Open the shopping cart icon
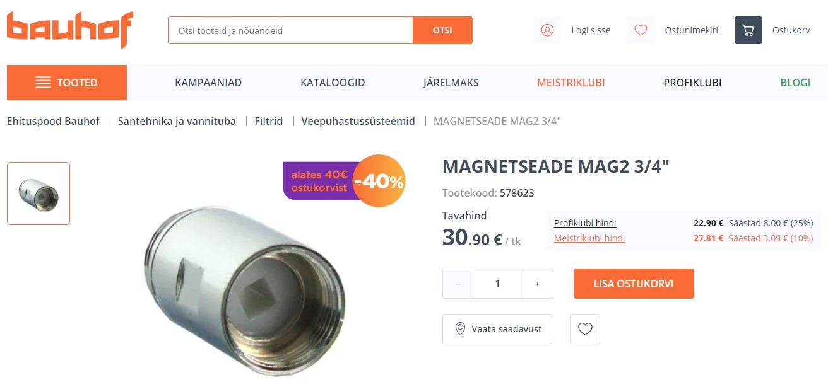The height and width of the screenshot is (387, 828). tap(748, 30)
